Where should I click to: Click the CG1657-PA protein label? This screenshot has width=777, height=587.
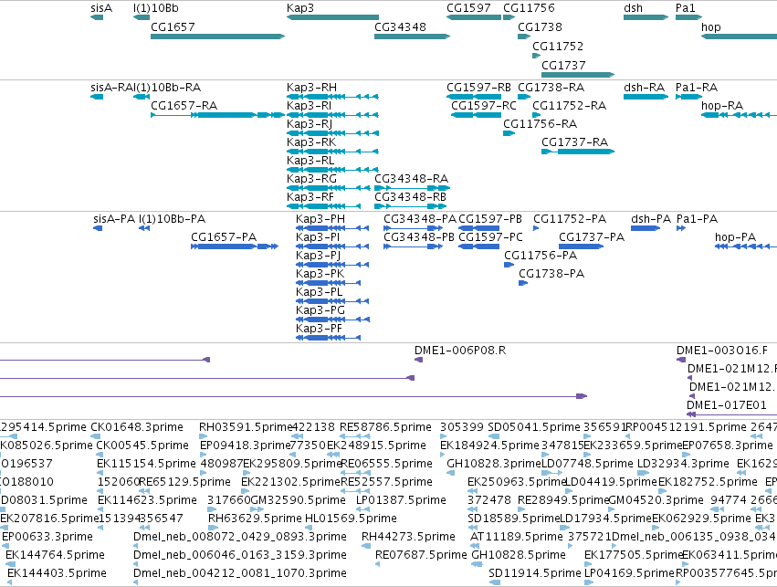pyautogui.click(x=224, y=237)
